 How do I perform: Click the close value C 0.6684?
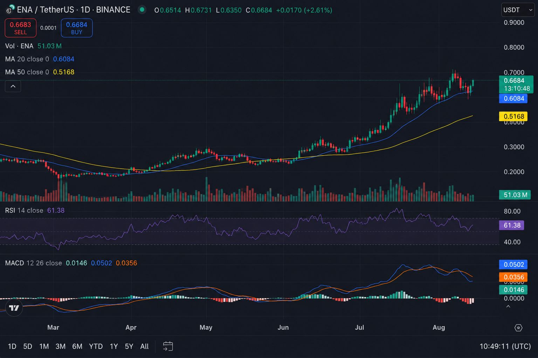[x=259, y=10]
